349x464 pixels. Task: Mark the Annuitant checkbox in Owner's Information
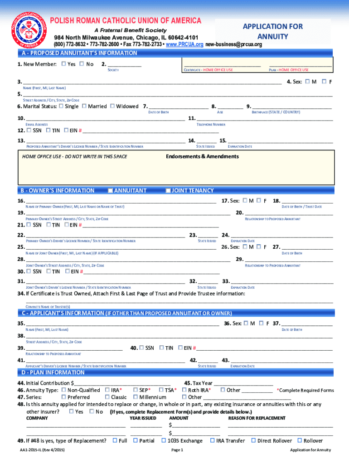click(x=111, y=191)
